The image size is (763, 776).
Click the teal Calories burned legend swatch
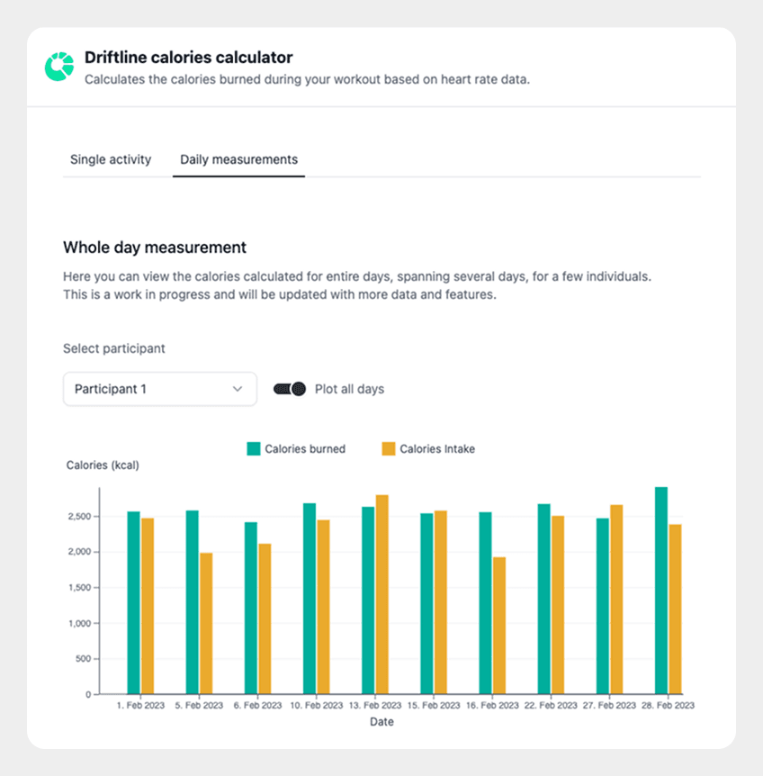coord(255,448)
